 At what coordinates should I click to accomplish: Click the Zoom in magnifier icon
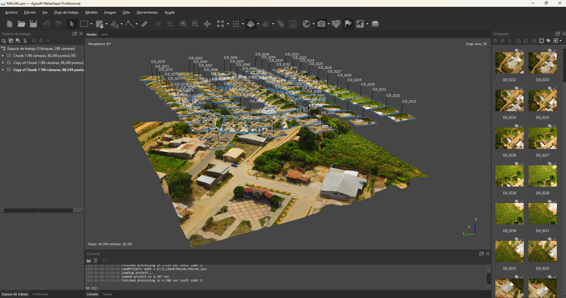[x=183, y=24]
